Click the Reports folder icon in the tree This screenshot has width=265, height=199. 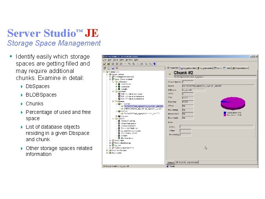116,118
